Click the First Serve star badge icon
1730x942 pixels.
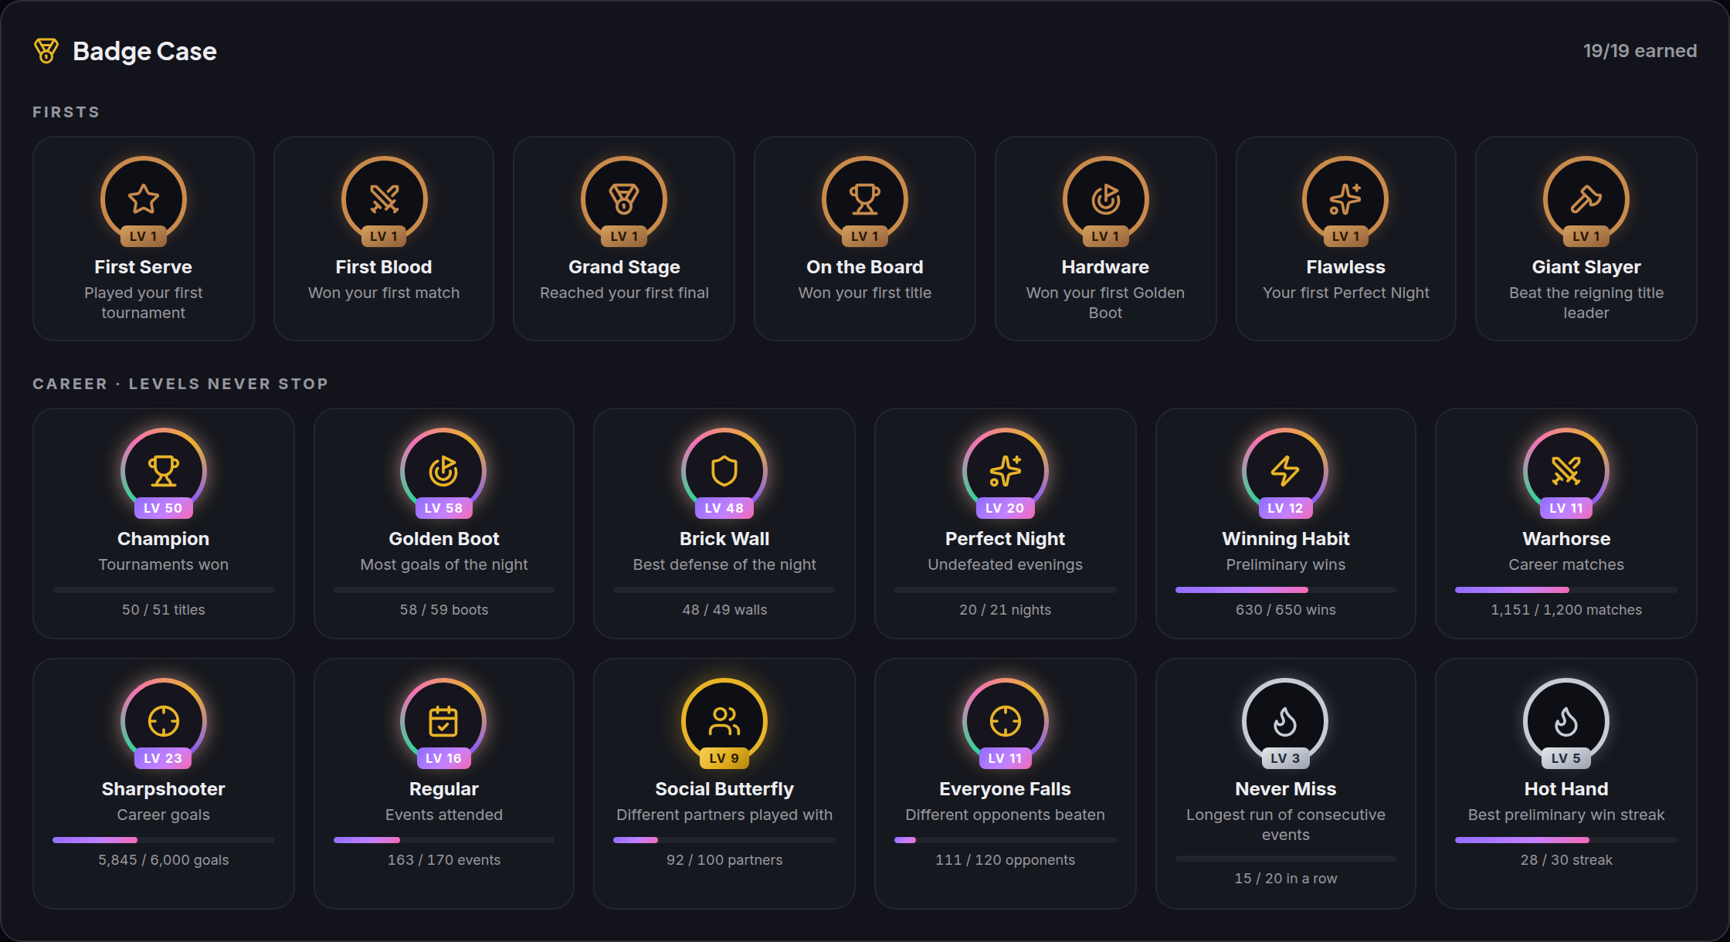tap(144, 199)
